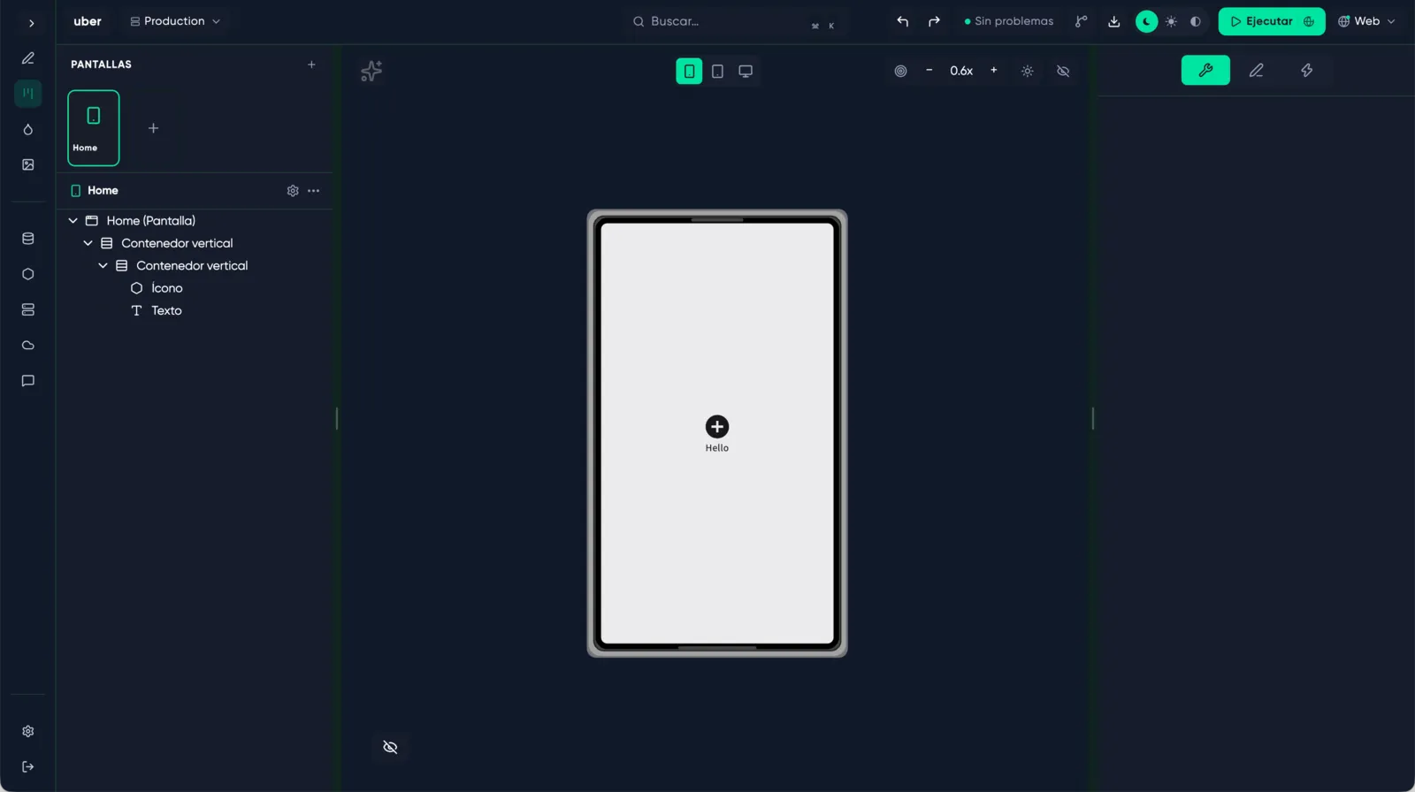Click the download icon in top bar
The height and width of the screenshot is (792, 1415).
[1114, 21]
